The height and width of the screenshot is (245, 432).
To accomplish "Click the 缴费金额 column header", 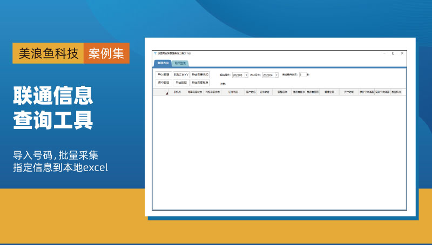I will tap(329, 92).
